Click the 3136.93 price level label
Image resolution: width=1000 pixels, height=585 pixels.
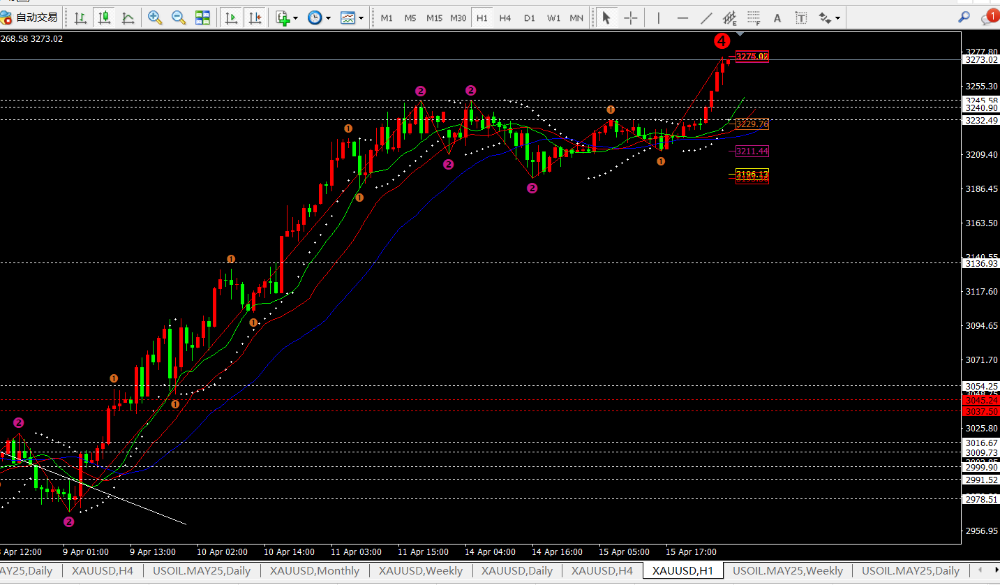[980, 263]
